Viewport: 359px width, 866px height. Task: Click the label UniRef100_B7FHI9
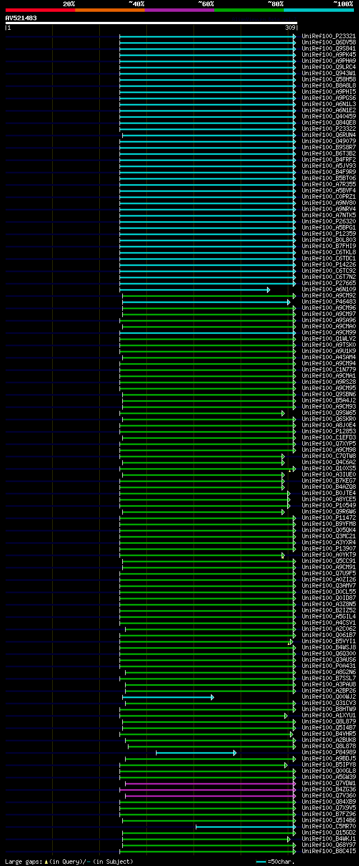[329, 246]
